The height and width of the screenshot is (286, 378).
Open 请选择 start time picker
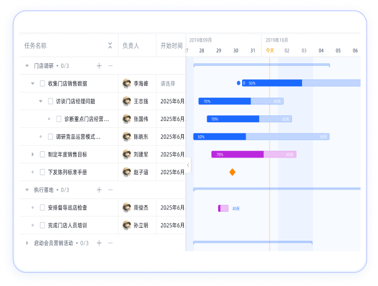168,83
